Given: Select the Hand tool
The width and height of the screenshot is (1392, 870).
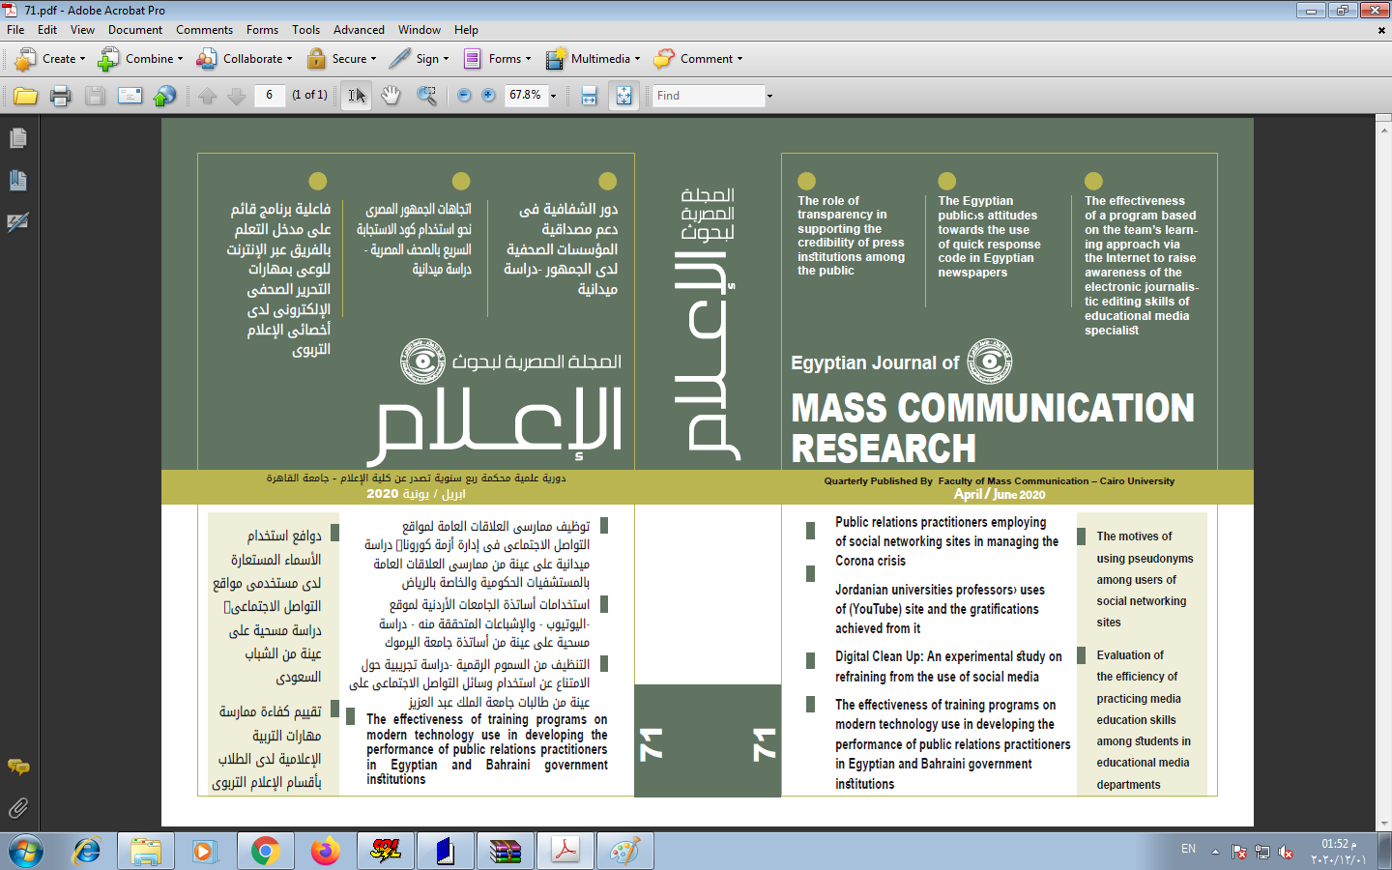Looking at the screenshot, I should point(391,96).
